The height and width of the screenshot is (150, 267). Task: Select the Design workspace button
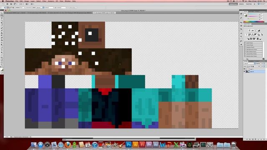click(x=241, y=4)
